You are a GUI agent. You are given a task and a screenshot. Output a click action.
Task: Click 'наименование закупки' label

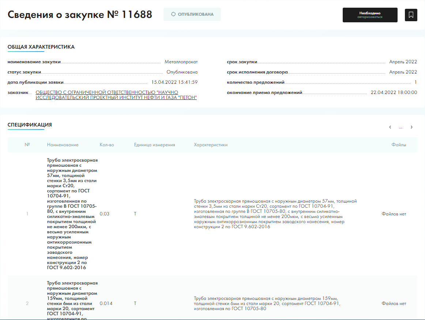34,62
